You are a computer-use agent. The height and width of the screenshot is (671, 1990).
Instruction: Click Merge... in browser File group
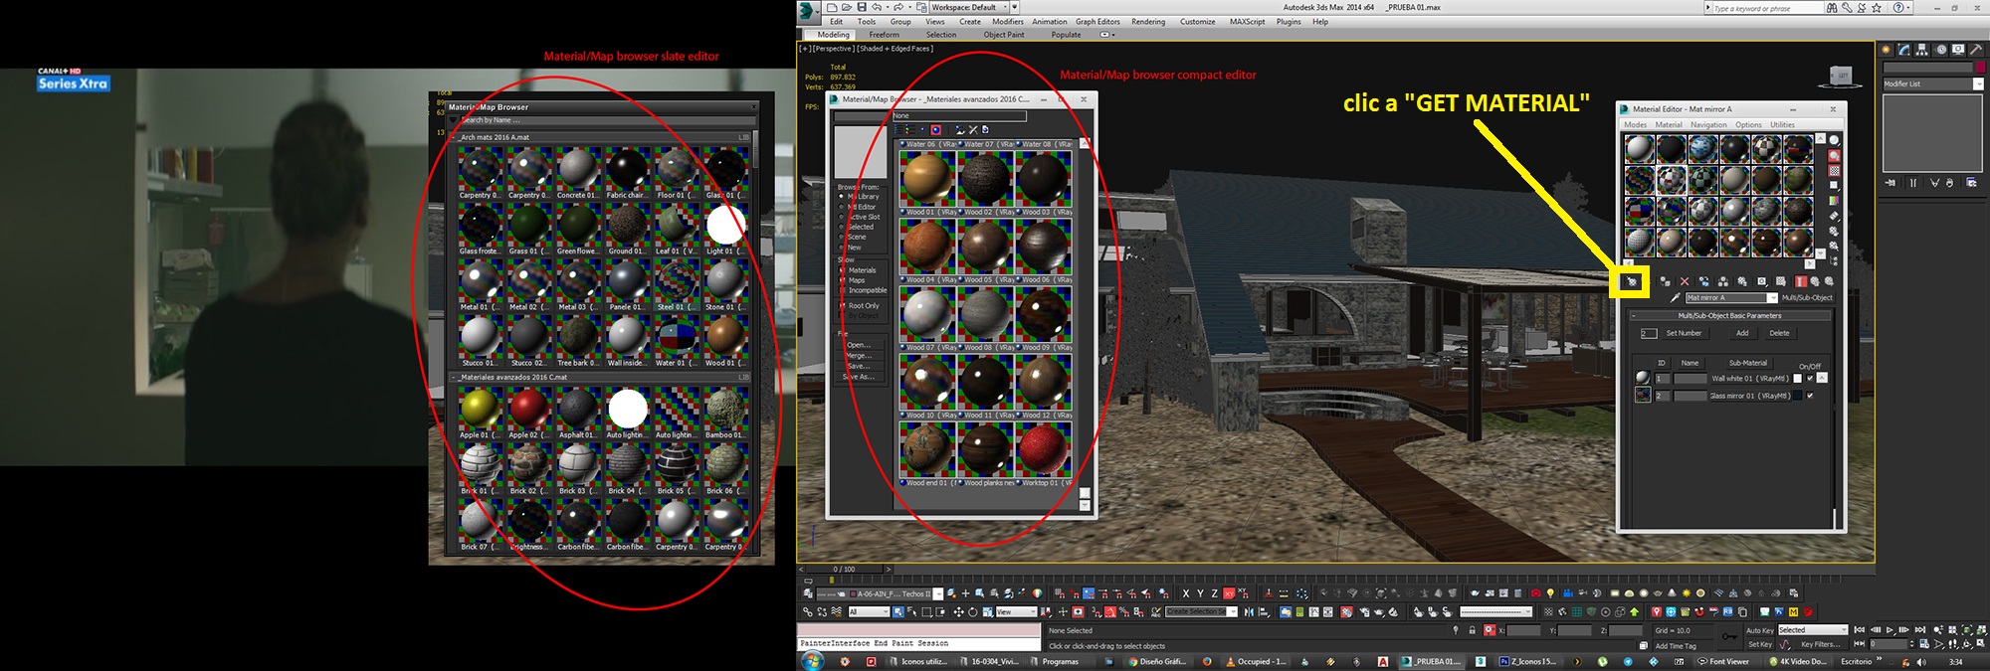pyautogui.click(x=859, y=355)
